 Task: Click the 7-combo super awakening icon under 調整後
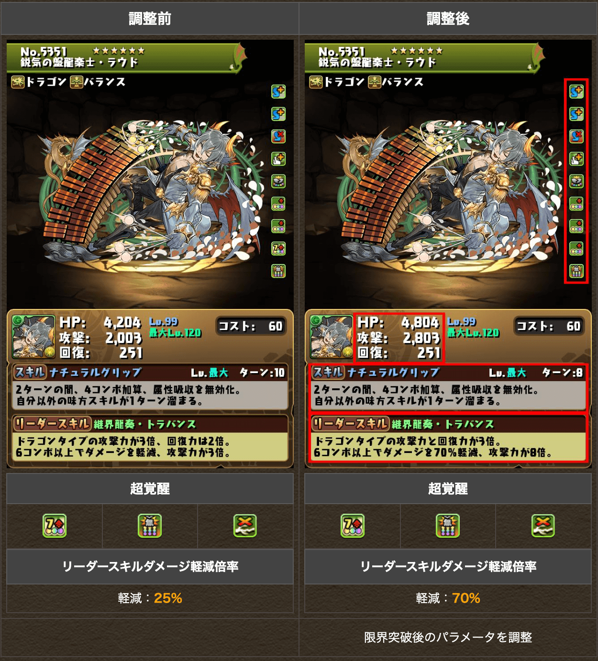click(353, 526)
